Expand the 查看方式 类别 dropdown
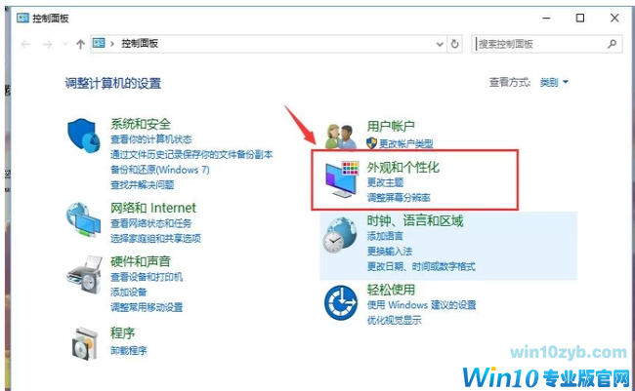The height and width of the screenshot is (391, 635). point(555,83)
